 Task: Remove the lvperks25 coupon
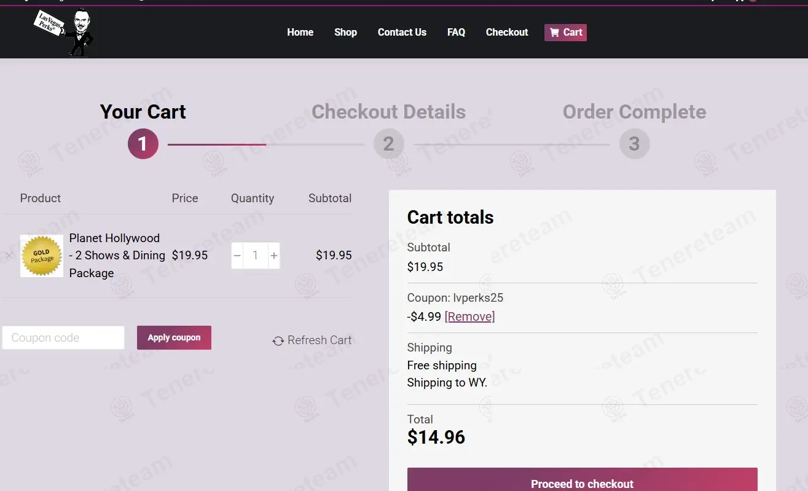tap(469, 316)
